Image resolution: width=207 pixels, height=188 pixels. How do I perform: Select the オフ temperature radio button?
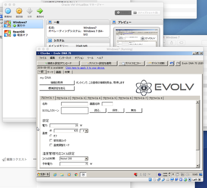click(x=51, y=136)
